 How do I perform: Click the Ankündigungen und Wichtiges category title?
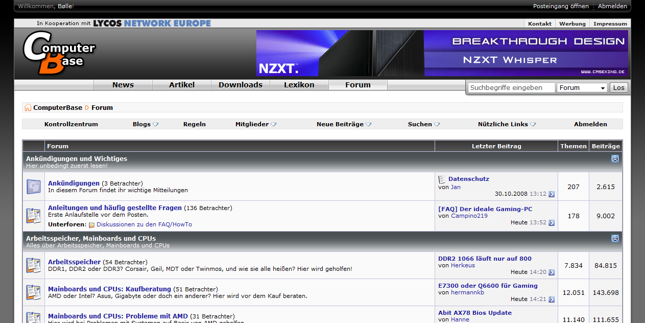77,159
